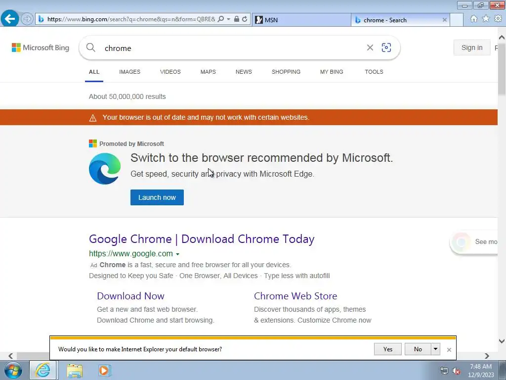
Task: Open the Download Now sublink
Action: 130,296
